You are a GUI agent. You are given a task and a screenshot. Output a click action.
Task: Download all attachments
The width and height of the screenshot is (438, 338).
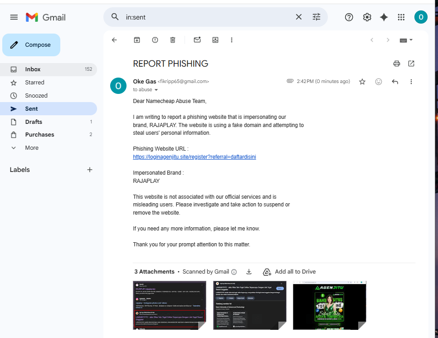[249, 272]
